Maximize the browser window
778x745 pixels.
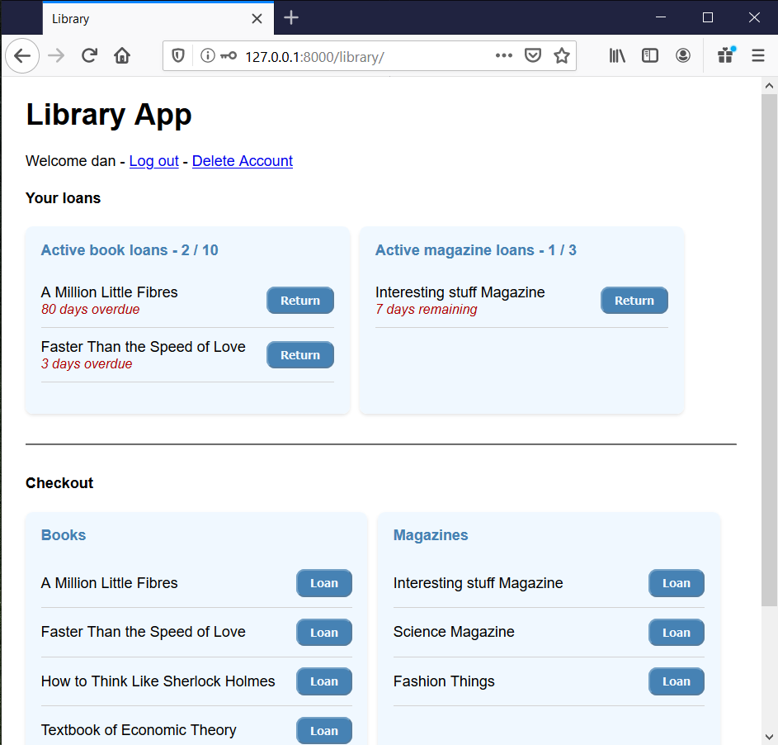pyautogui.click(x=708, y=17)
